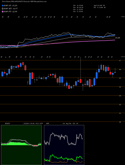
Task: Click the 'Pre V' previous volume value
Action: (x=99, y=7)
